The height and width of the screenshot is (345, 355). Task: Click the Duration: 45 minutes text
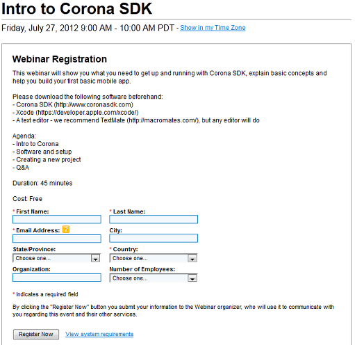pos(42,183)
